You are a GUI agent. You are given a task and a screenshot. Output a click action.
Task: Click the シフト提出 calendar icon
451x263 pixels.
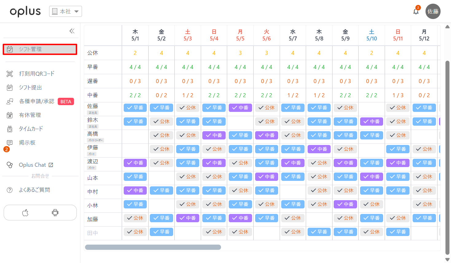pos(10,88)
